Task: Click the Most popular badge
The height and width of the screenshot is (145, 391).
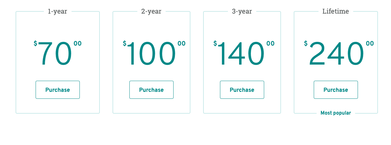Action: click(x=336, y=113)
